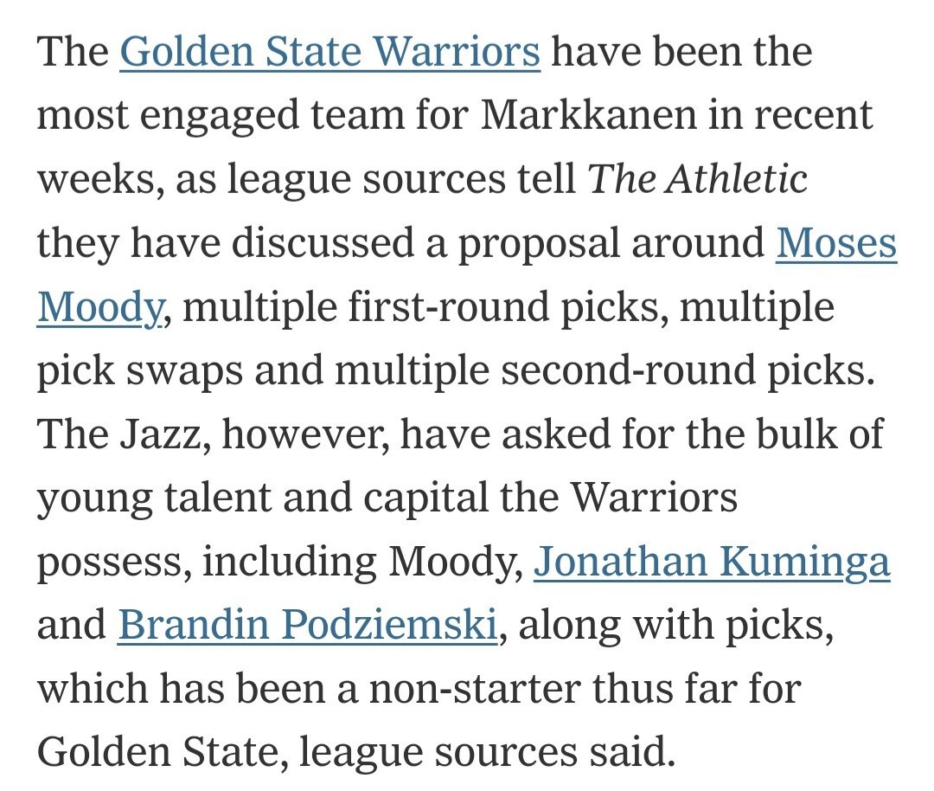934x791 pixels.
Task: Click the word "talent"
Action: click(217, 498)
